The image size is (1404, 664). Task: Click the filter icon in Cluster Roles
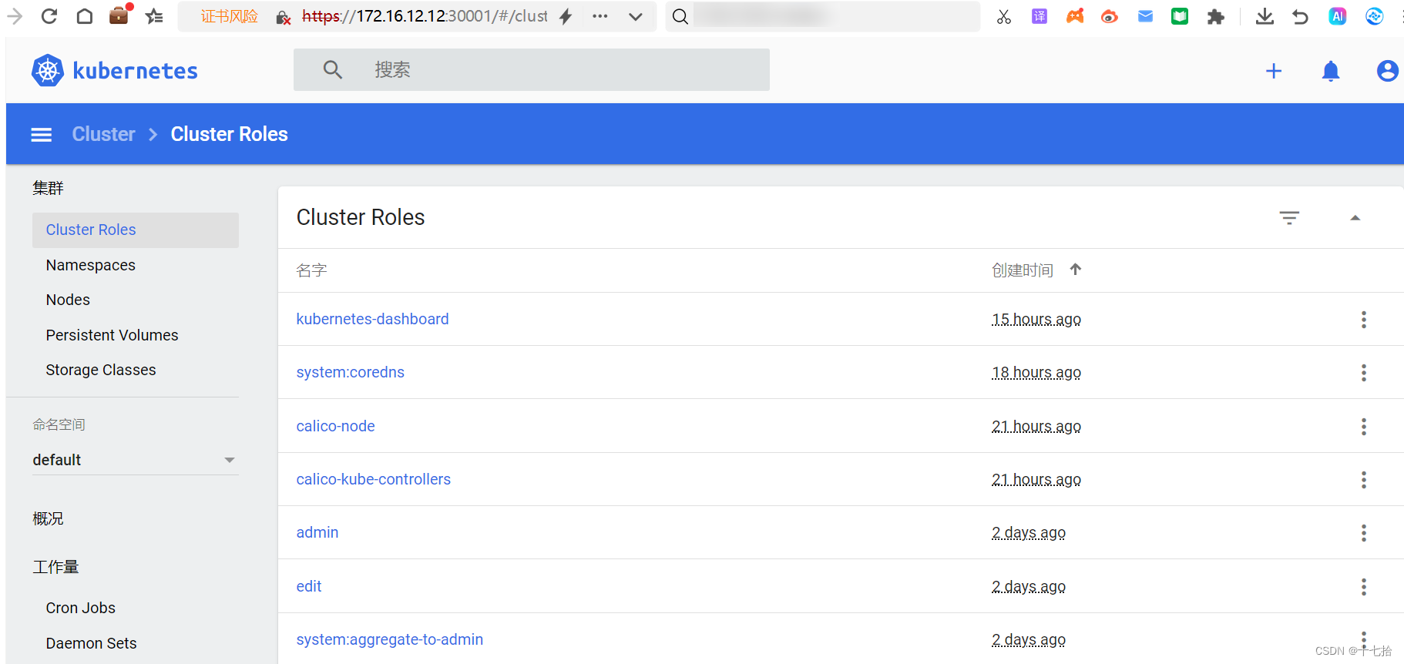1289,218
